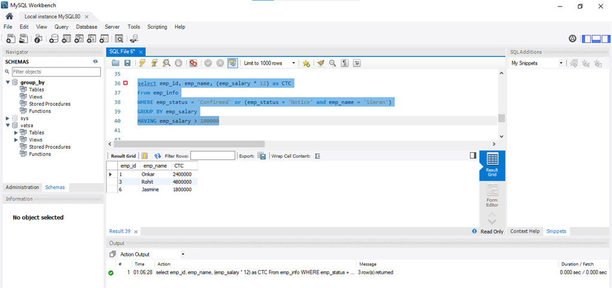Click the Filter Rows input box
This screenshot has width=612, height=288.
pos(213,156)
